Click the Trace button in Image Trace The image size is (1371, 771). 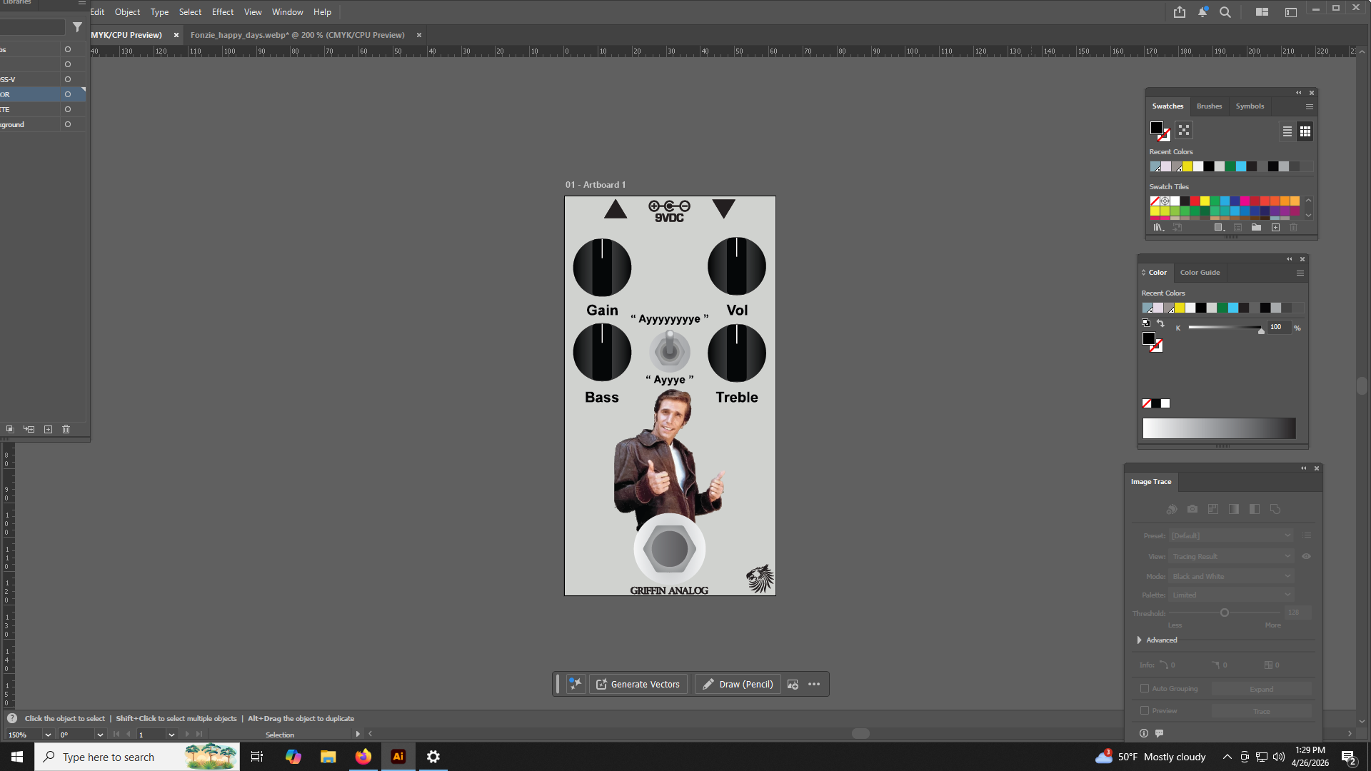pyautogui.click(x=1262, y=712)
